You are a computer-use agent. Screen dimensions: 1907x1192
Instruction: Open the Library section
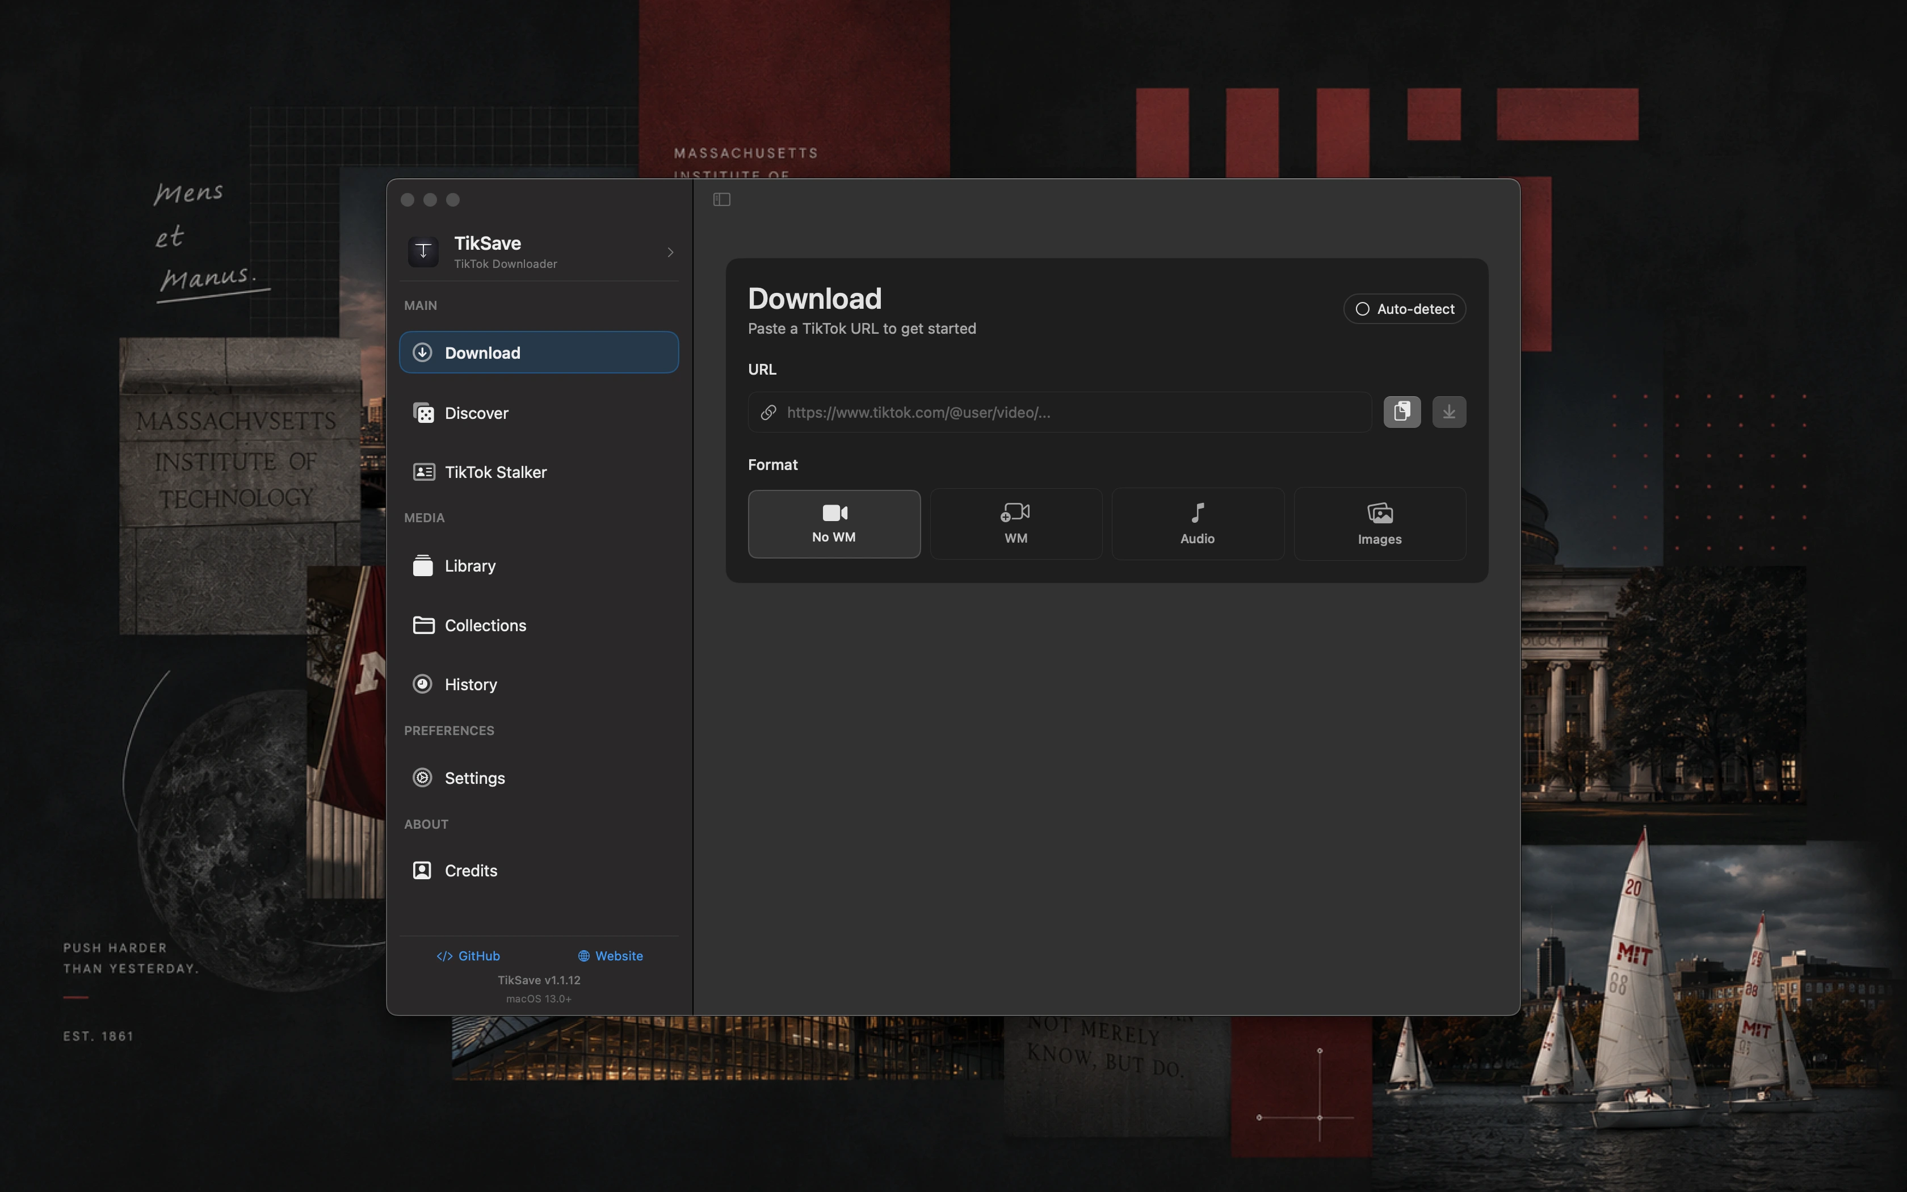(539, 565)
